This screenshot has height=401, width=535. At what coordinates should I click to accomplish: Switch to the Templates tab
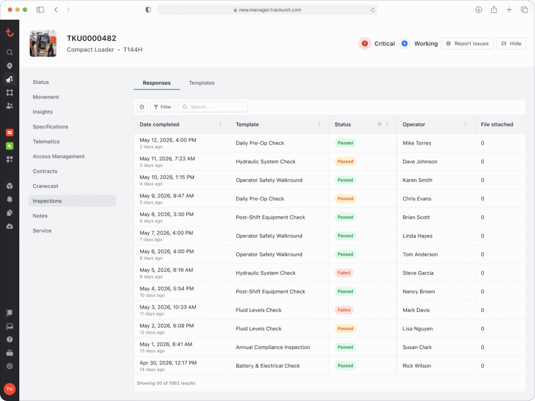[x=202, y=83]
